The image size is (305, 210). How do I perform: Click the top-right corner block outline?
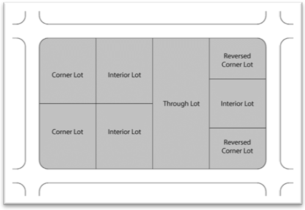pyautogui.click(x=287, y=17)
